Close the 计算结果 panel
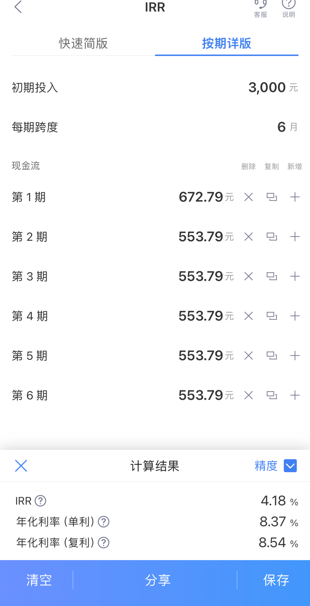 point(21,466)
